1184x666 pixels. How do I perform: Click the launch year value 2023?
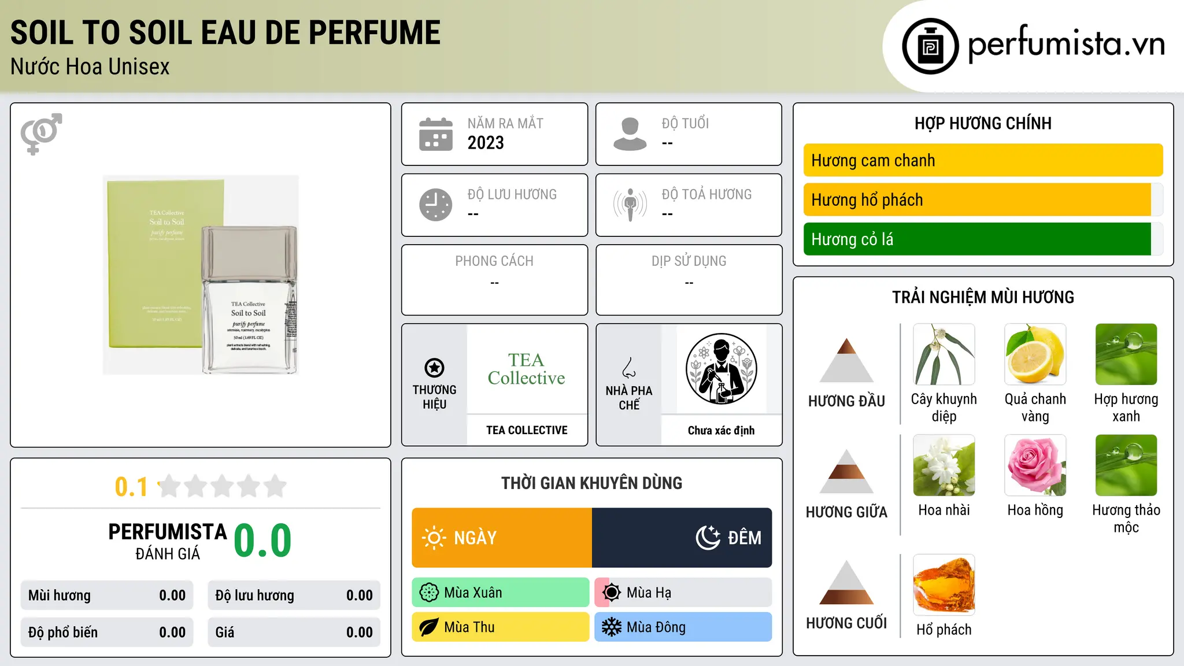pos(486,143)
